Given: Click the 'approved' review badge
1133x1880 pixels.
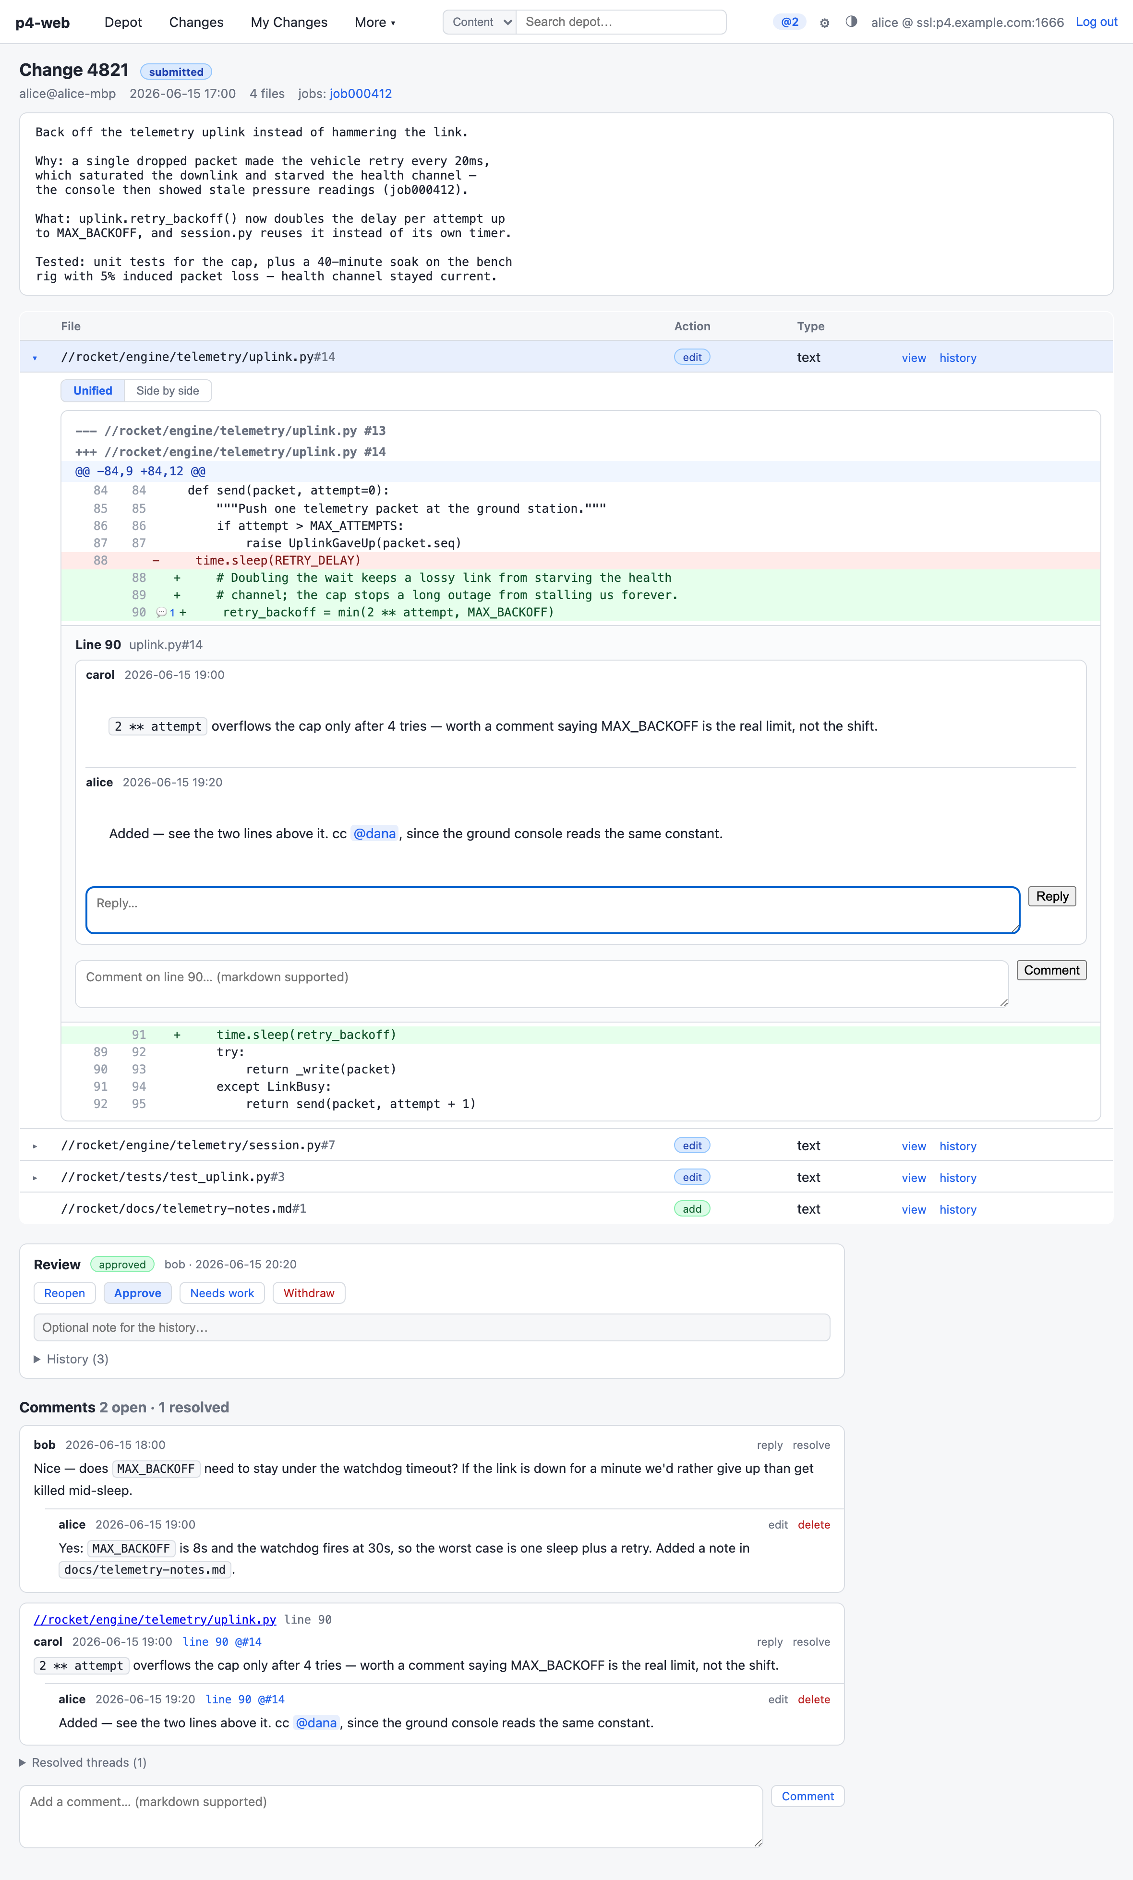Looking at the screenshot, I should pyautogui.click(x=122, y=1264).
